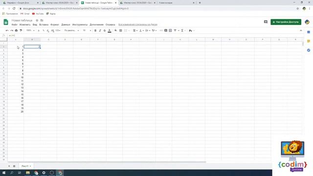The height and width of the screenshot is (176, 313).
Task: Open horizontal align dropdown
Action: pyautogui.click(x=135, y=30)
